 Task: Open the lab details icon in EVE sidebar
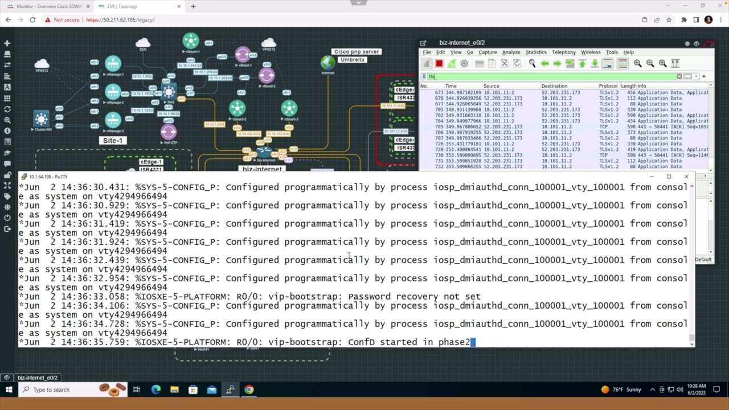[7, 141]
